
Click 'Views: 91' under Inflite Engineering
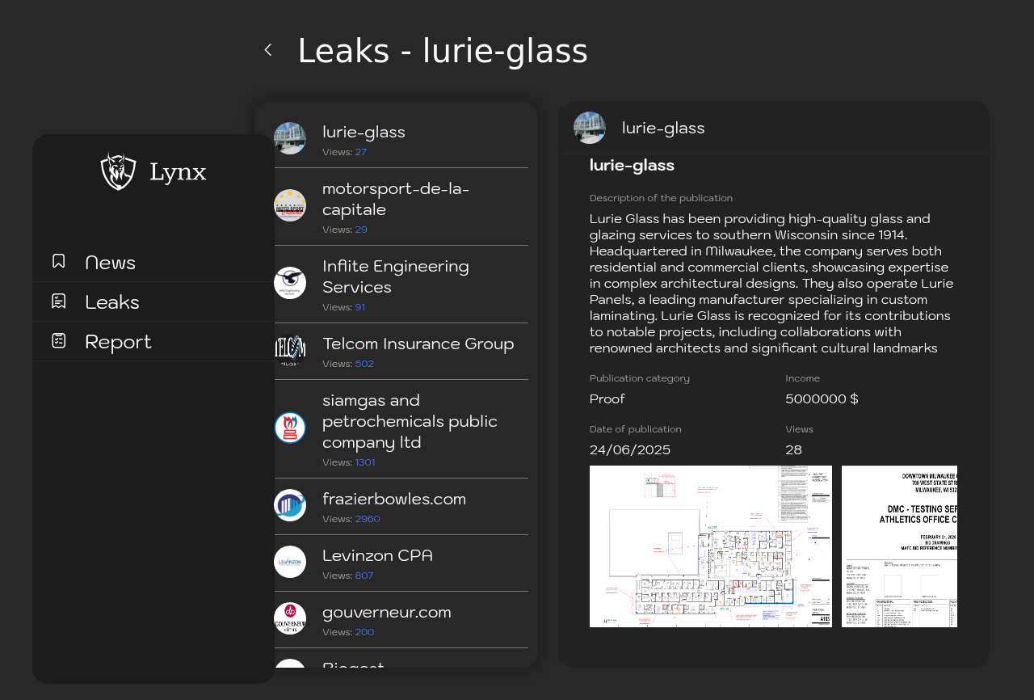pyautogui.click(x=344, y=307)
